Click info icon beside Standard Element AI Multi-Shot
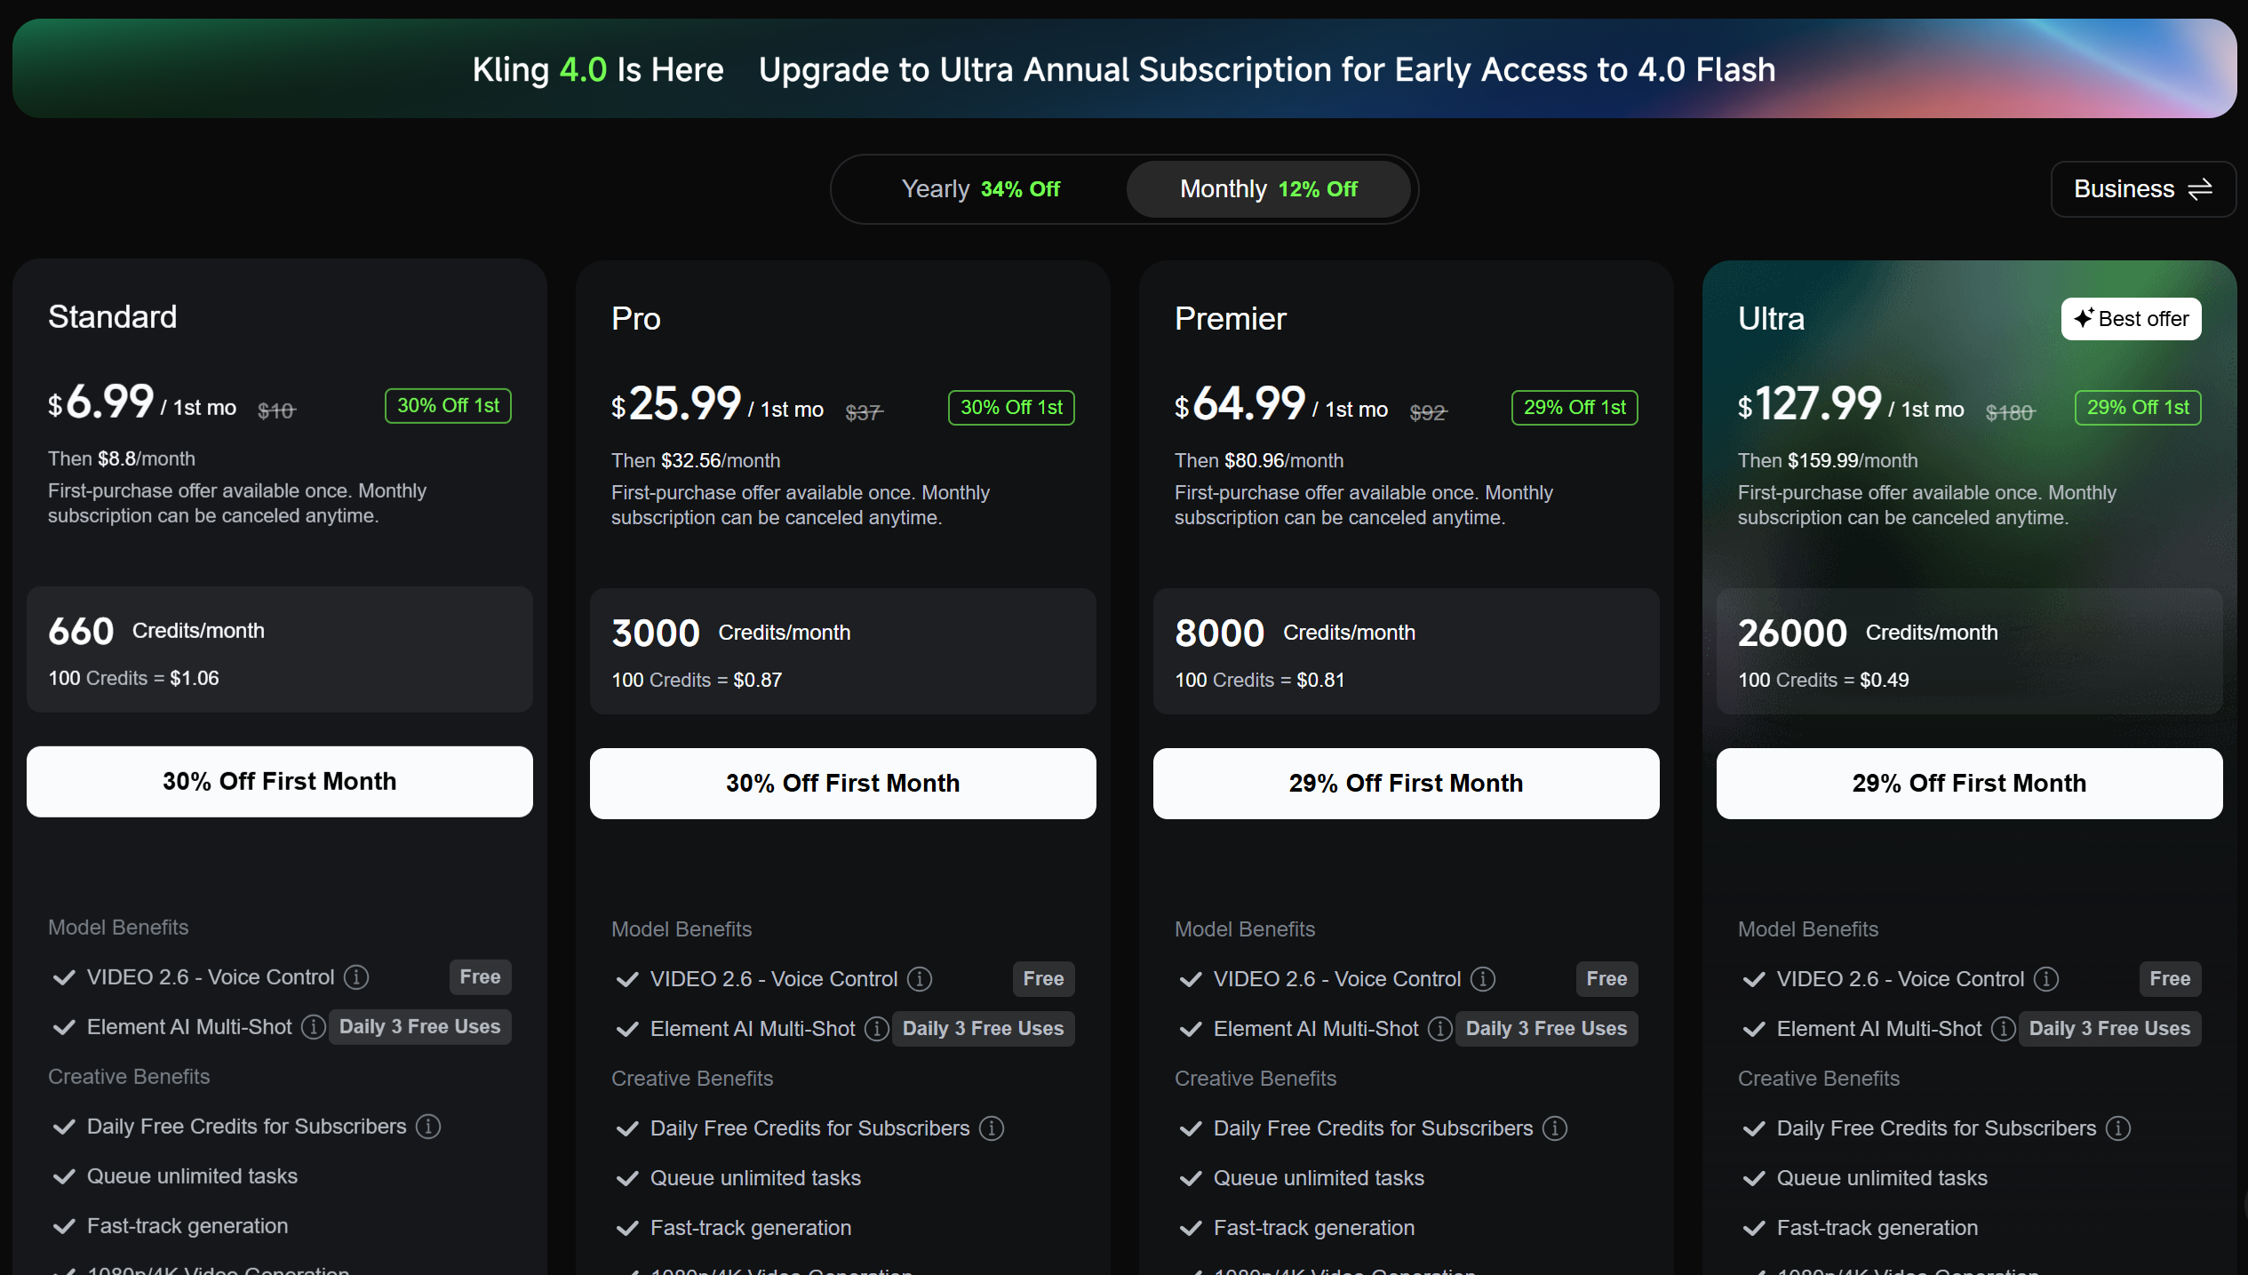 [x=313, y=1027]
